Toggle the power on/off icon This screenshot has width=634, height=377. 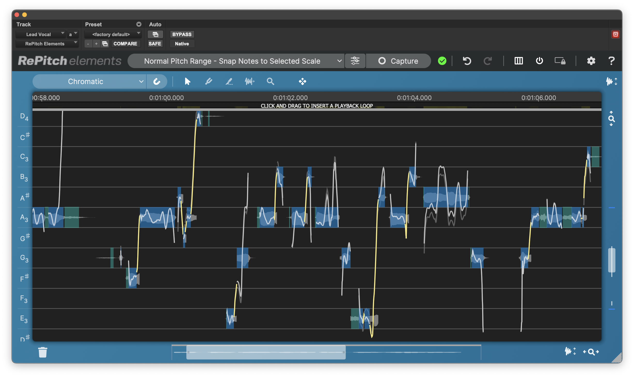click(539, 61)
